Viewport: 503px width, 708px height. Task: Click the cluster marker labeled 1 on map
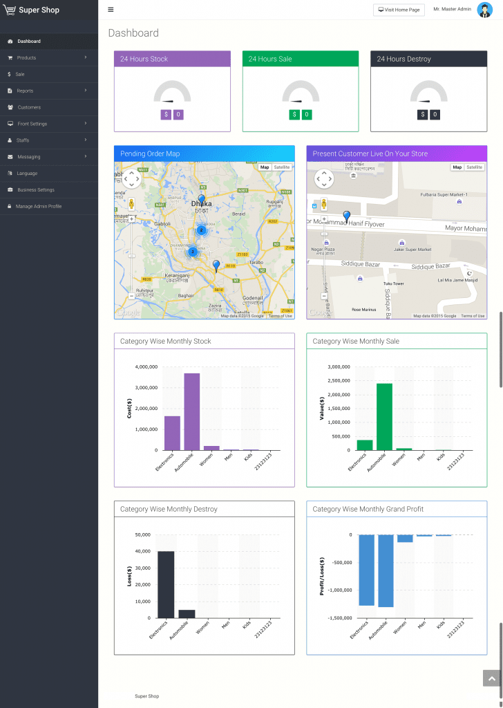click(x=193, y=252)
